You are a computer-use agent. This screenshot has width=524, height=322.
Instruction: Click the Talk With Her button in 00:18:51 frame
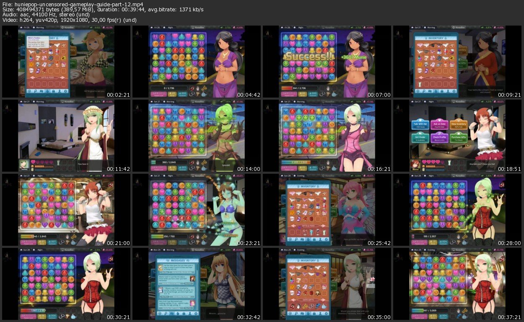[420, 124]
